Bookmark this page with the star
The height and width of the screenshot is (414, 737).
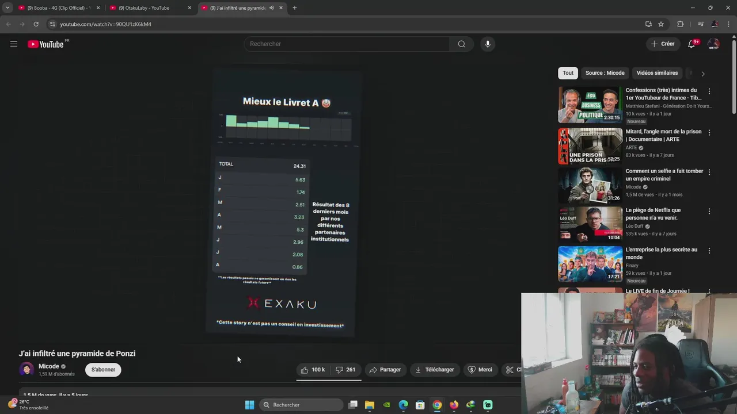tap(661, 24)
